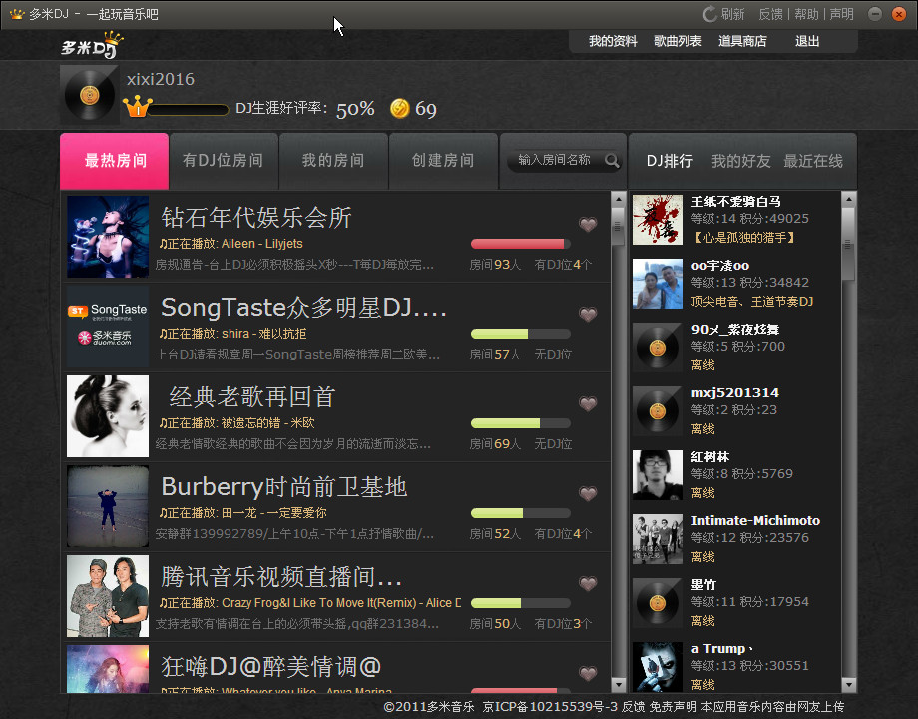
Task: Toggle heart on 经典老歌再回首 room
Action: [x=588, y=403]
